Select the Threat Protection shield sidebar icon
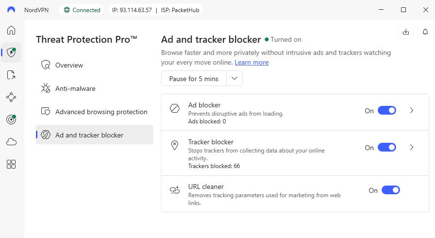The height and width of the screenshot is (238, 435). coord(11,52)
